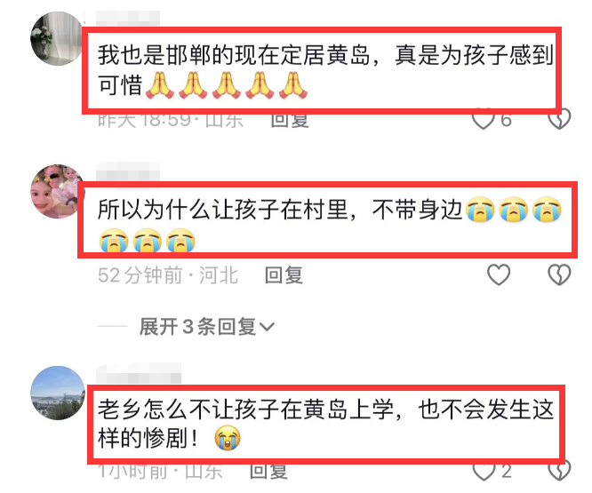Open the seaside landscape avatar profile
Image resolution: width=592 pixels, height=493 pixels.
[x=58, y=393]
